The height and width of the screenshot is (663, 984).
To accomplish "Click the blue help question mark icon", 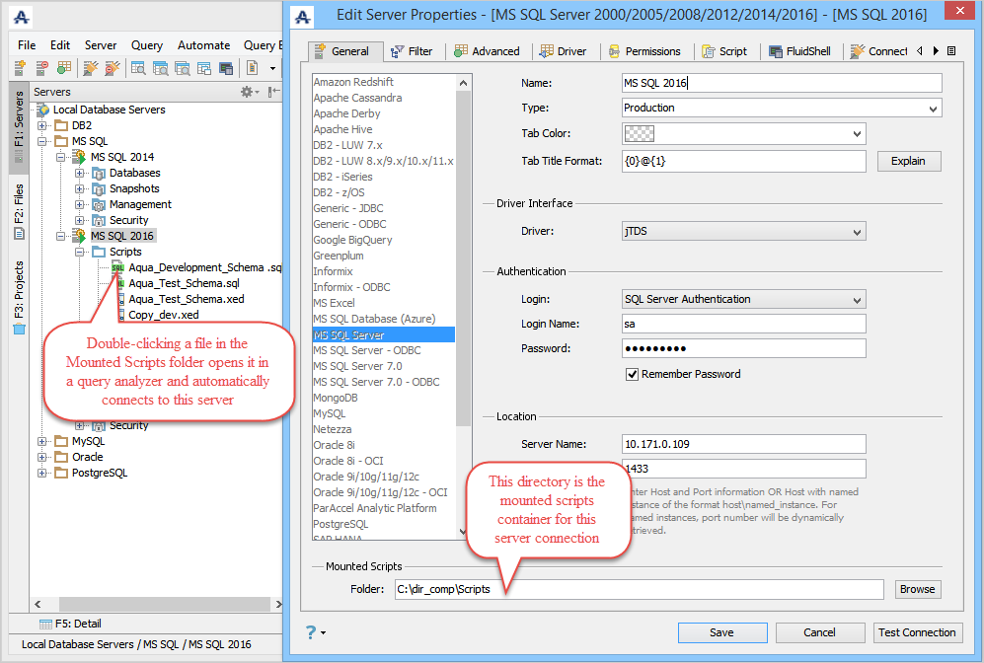I will (x=311, y=631).
